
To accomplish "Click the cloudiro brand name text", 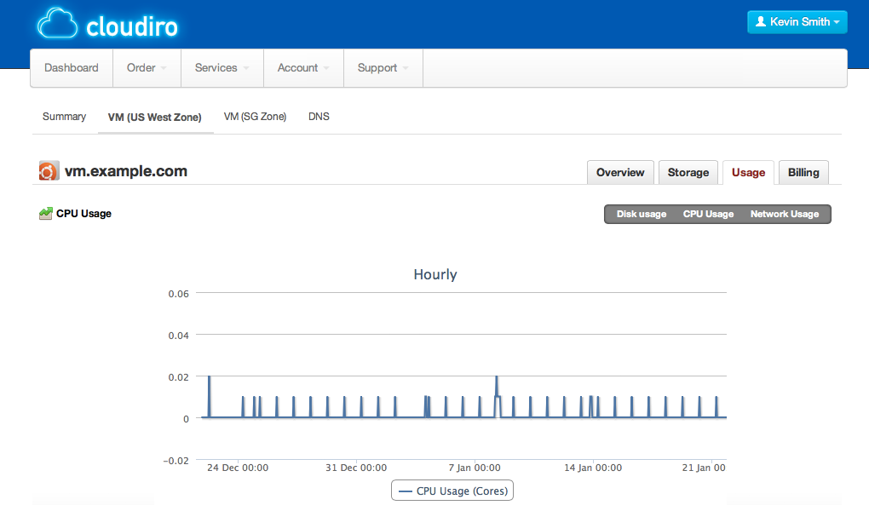I will (x=132, y=26).
